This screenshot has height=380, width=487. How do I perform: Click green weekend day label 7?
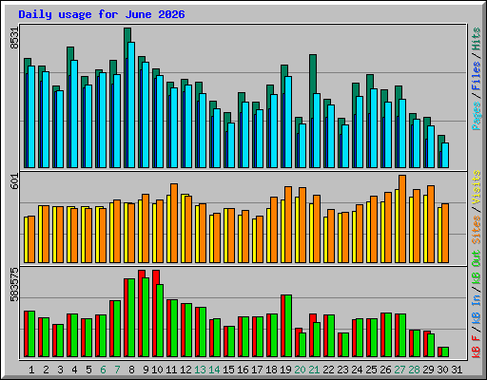(117, 370)
